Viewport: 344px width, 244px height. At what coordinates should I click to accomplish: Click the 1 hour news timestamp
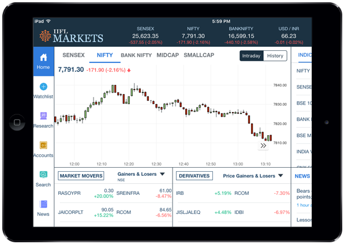tap(304, 205)
